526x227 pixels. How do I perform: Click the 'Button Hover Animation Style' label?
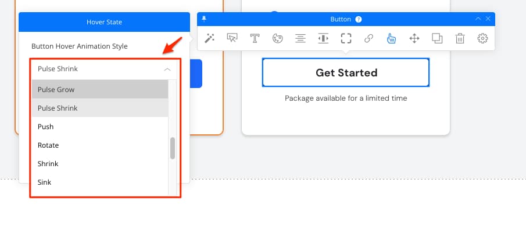tap(80, 46)
